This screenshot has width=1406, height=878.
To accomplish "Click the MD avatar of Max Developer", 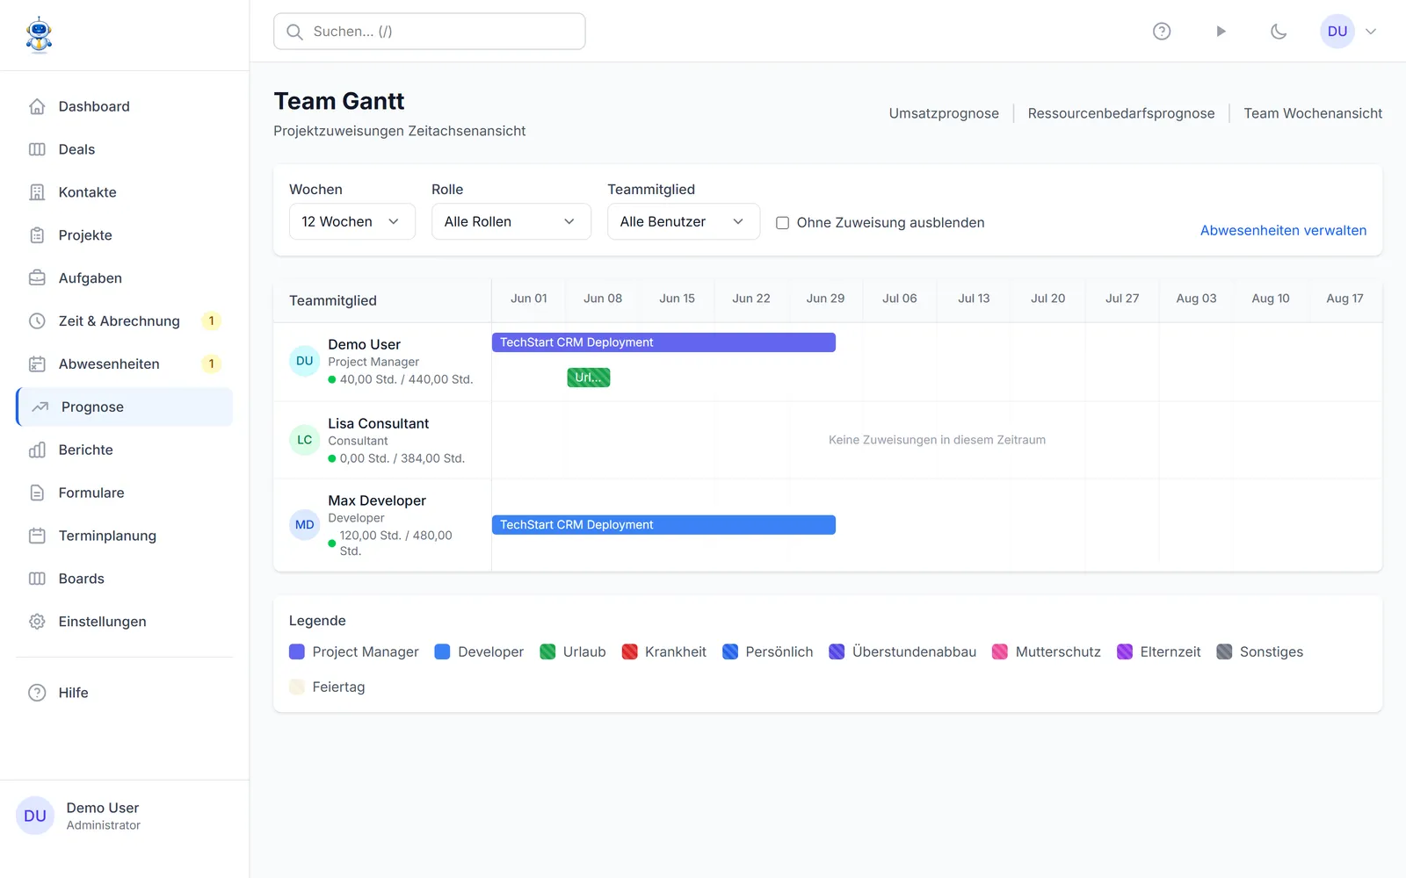I will (305, 525).
